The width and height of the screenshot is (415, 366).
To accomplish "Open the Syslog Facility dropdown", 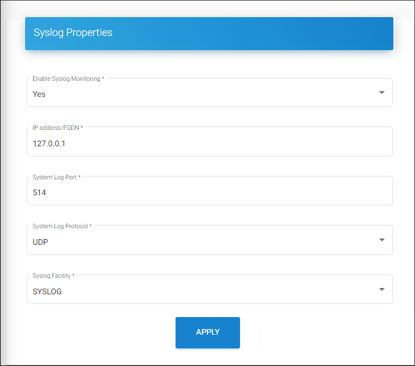I will pos(209,290).
